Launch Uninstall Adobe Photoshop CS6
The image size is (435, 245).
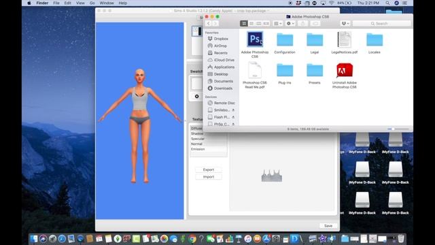pyautogui.click(x=345, y=70)
